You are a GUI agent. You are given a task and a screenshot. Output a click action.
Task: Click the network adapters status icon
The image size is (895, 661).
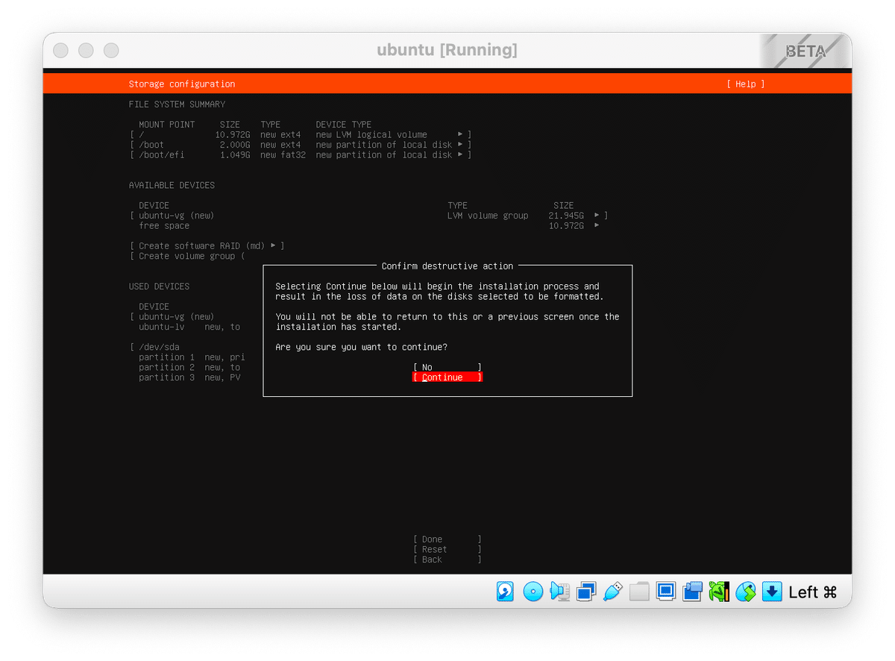[x=586, y=592]
